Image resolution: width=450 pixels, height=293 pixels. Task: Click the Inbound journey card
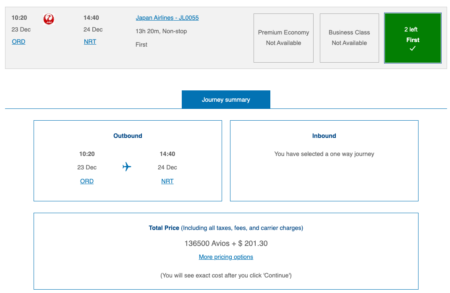tap(324, 161)
